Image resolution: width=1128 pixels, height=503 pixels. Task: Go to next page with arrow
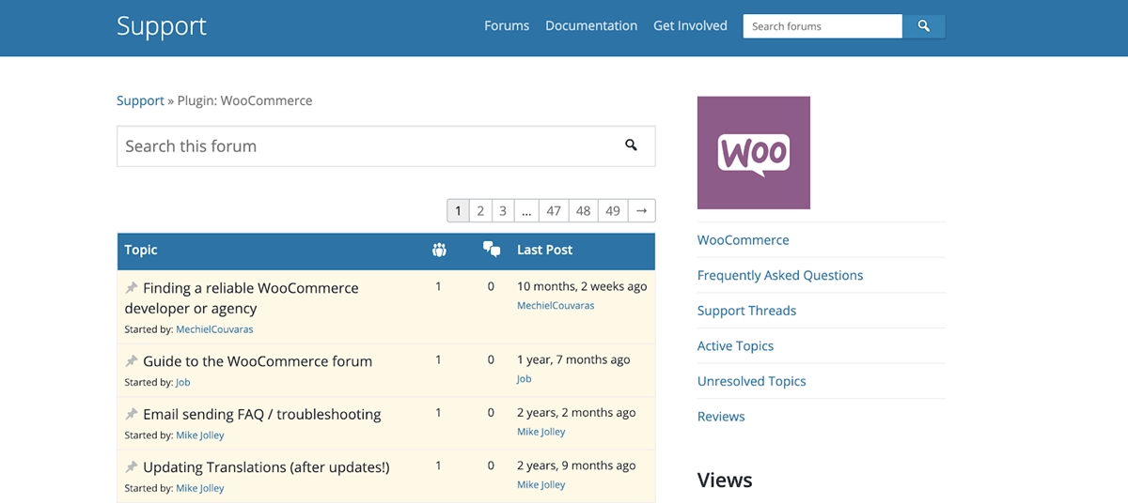click(x=641, y=211)
